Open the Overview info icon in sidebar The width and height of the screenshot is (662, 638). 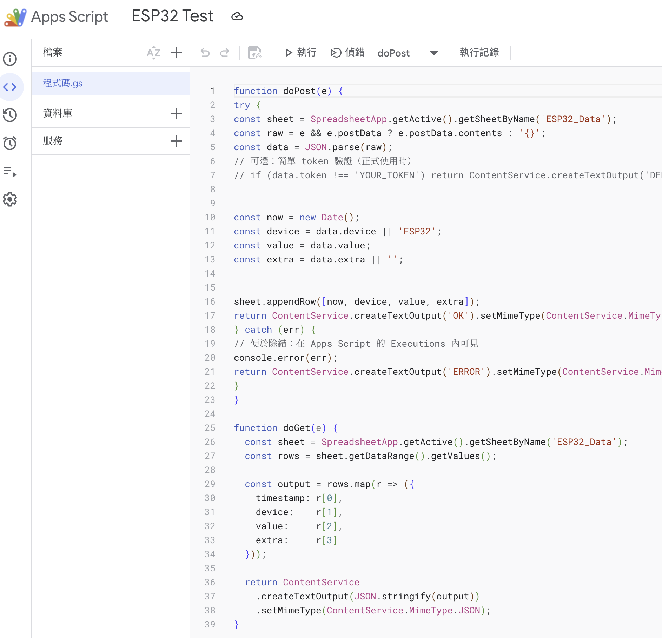pyautogui.click(x=10, y=59)
